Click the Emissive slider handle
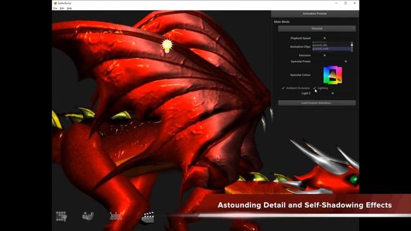The image size is (411, 231). [x=324, y=55]
